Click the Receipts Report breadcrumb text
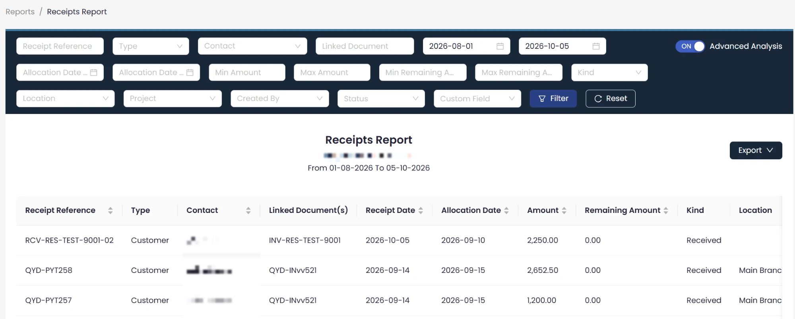795x319 pixels. pos(77,12)
